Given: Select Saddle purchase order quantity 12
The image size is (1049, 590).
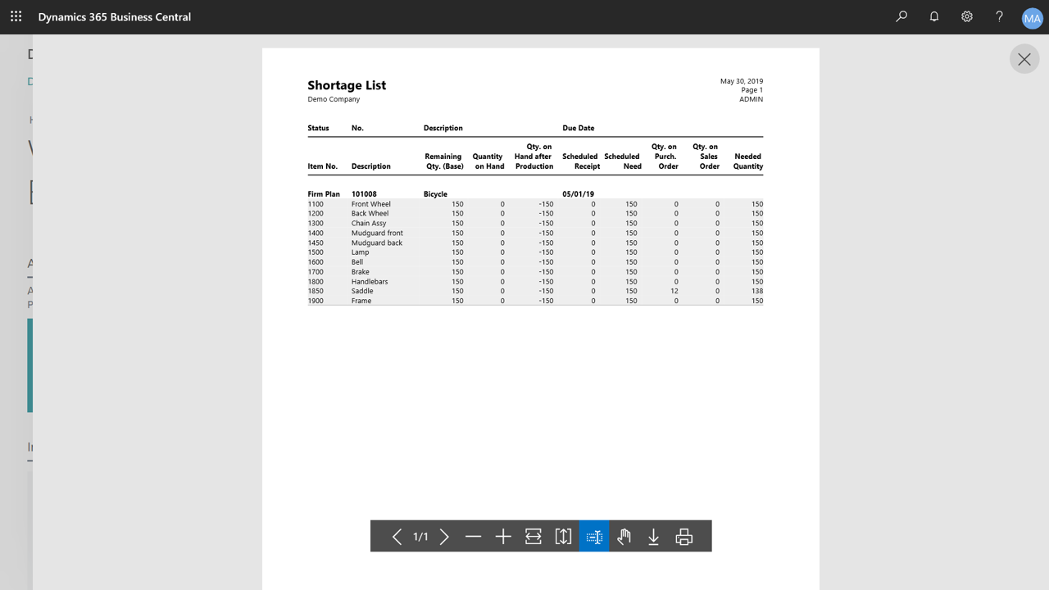Looking at the screenshot, I should pos(674,291).
